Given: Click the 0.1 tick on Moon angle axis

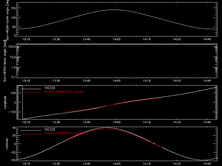Looking at the screenshot, I should point(14,77).
